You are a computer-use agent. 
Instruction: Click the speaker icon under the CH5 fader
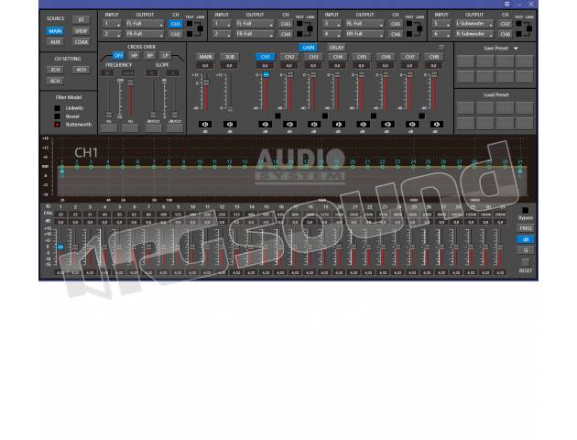point(363,125)
